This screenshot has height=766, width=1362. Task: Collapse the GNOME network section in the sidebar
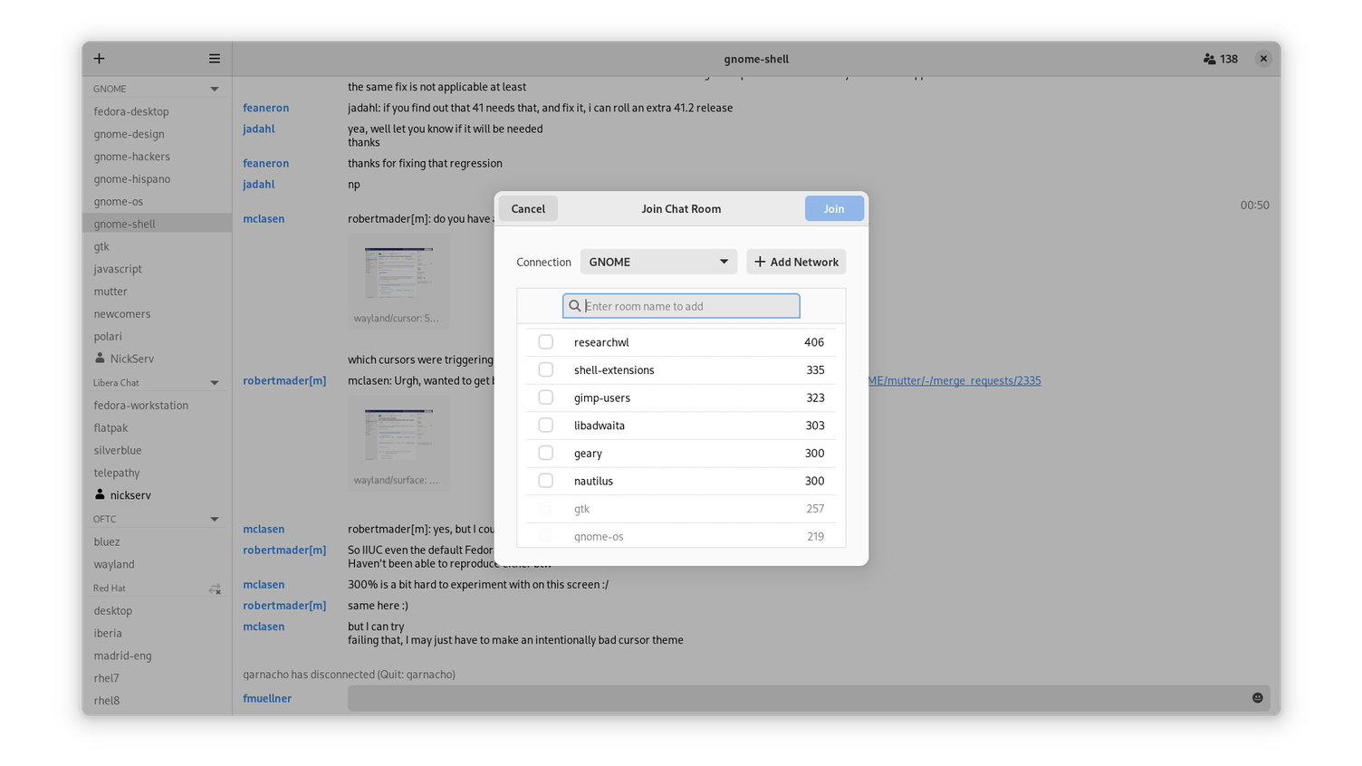tap(215, 89)
